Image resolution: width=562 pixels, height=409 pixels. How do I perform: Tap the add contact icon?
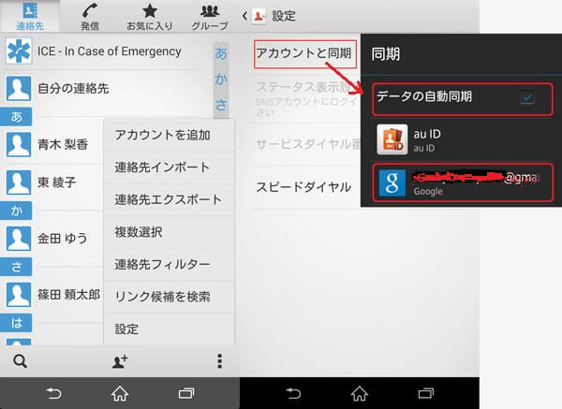point(120,361)
